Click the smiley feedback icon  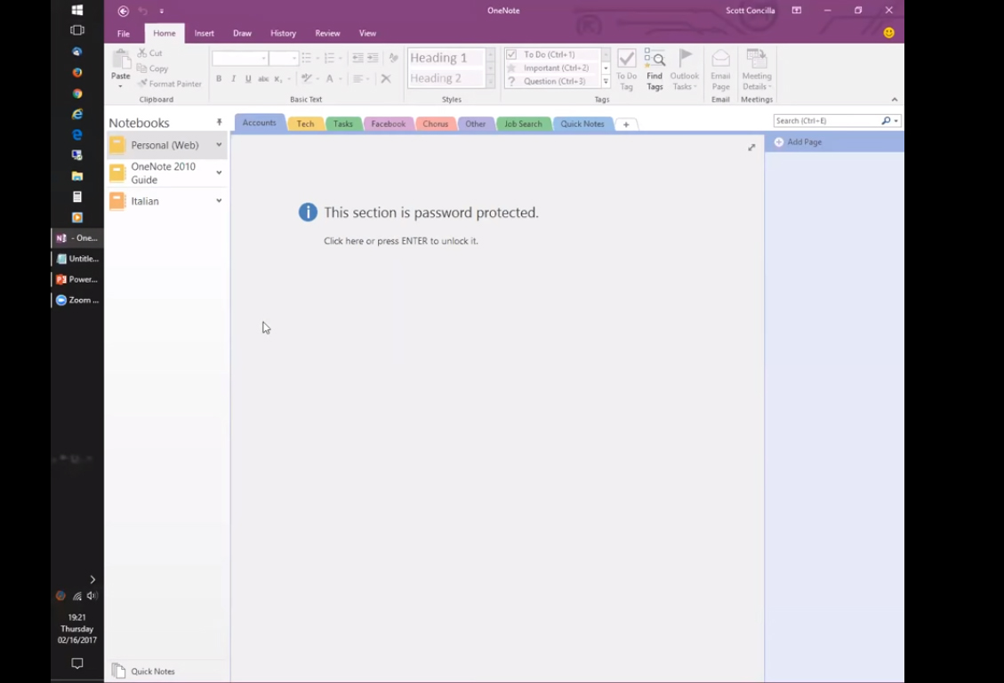888,33
